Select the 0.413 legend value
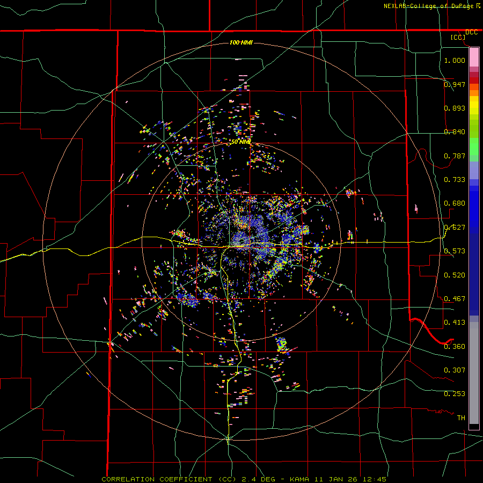483x483 pixels. pos(455,323)
